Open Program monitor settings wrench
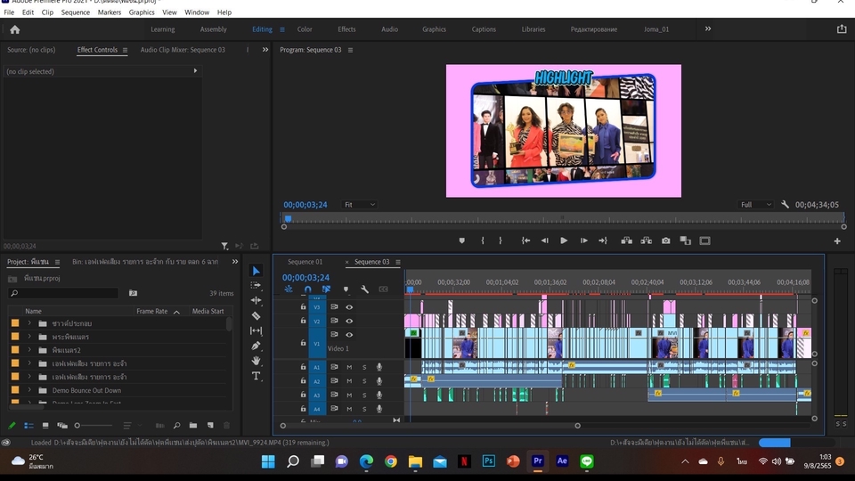Screen dimensions: 855x481 [785, 205]
